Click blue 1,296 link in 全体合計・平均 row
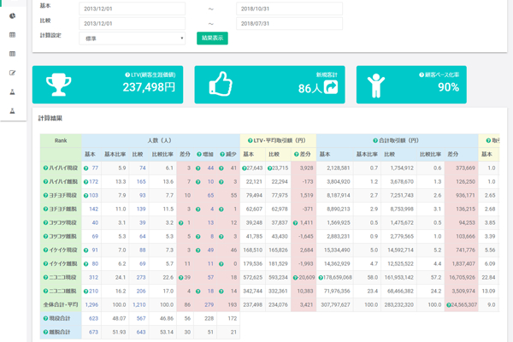This screenshot has height=342, width=513. click(x=91, y=304)
